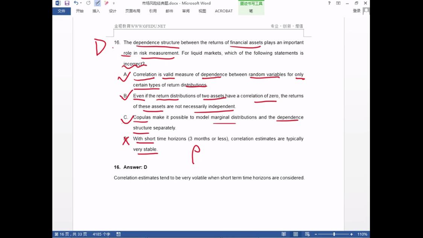The height and width of the screenshot is (238, 423).
Task: Click option A word 'Correlation'
Action: coord(145,74)
